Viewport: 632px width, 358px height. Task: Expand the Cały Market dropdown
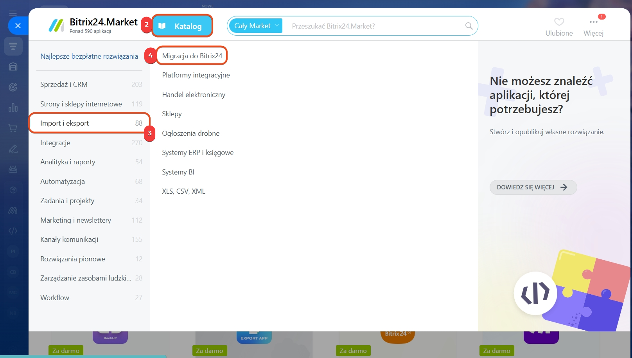(256, 26)
